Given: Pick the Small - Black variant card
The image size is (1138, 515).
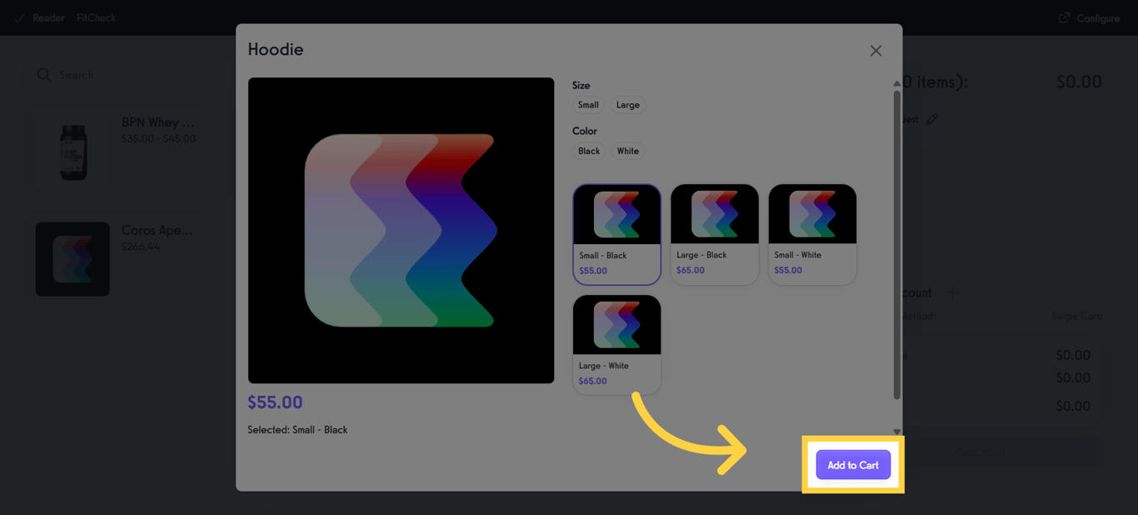Looking at the screenshot, I should point(616,234).
